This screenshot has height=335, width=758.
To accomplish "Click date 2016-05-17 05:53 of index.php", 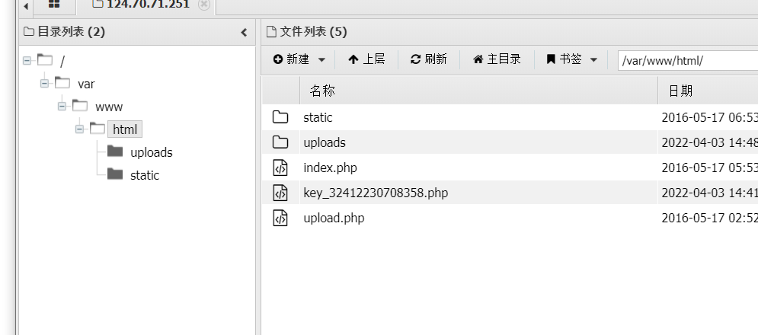I will coord(709,167).
